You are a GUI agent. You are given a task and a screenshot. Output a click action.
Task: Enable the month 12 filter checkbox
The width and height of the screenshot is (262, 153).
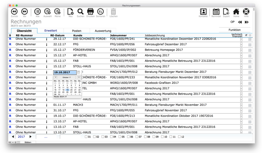click(179, 137)
